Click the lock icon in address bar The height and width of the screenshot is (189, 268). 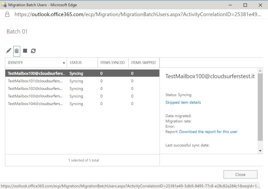[x=7, y=14]
